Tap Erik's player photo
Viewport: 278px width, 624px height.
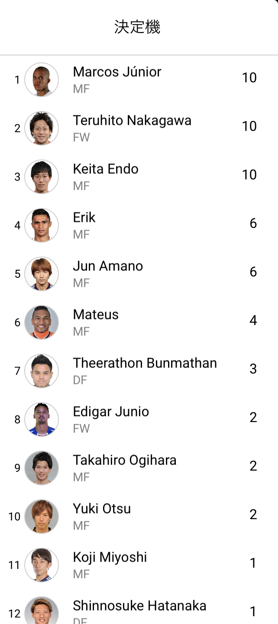[x=42, y=225]
